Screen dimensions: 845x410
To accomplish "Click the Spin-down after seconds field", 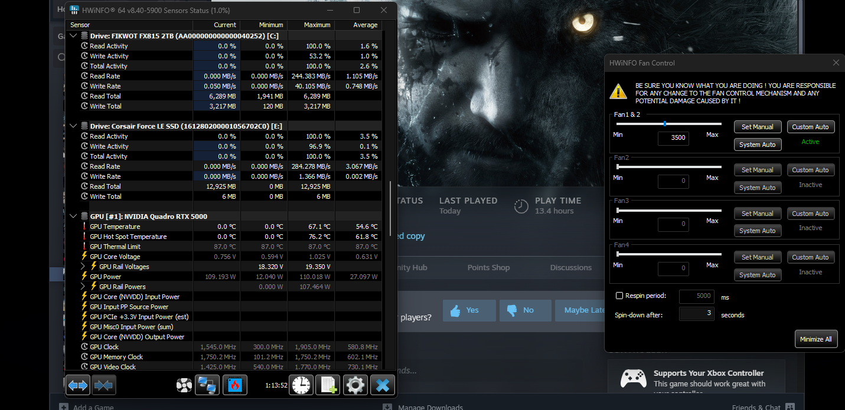I will tap(696, 314).
